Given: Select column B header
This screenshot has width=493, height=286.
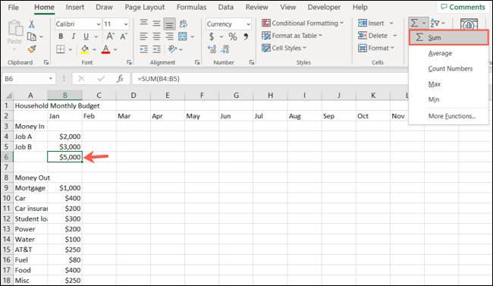Looking at the screenshot, I should pyautogui.click(x=64, y=95).
